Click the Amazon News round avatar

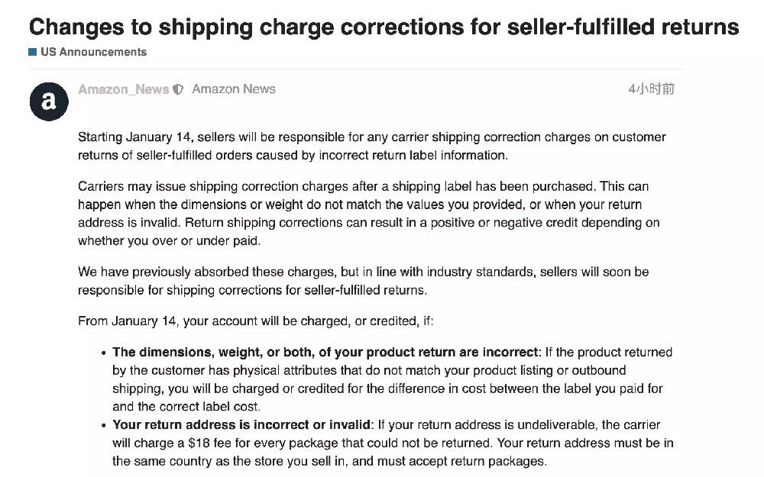(49, 101)
